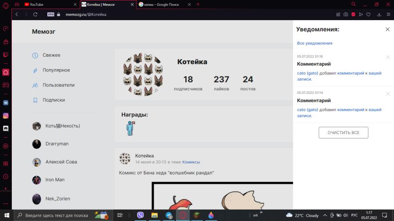Open Instagram in Opera sidebar
Viewport: 394px width, 221px height.
coord(6,115)
